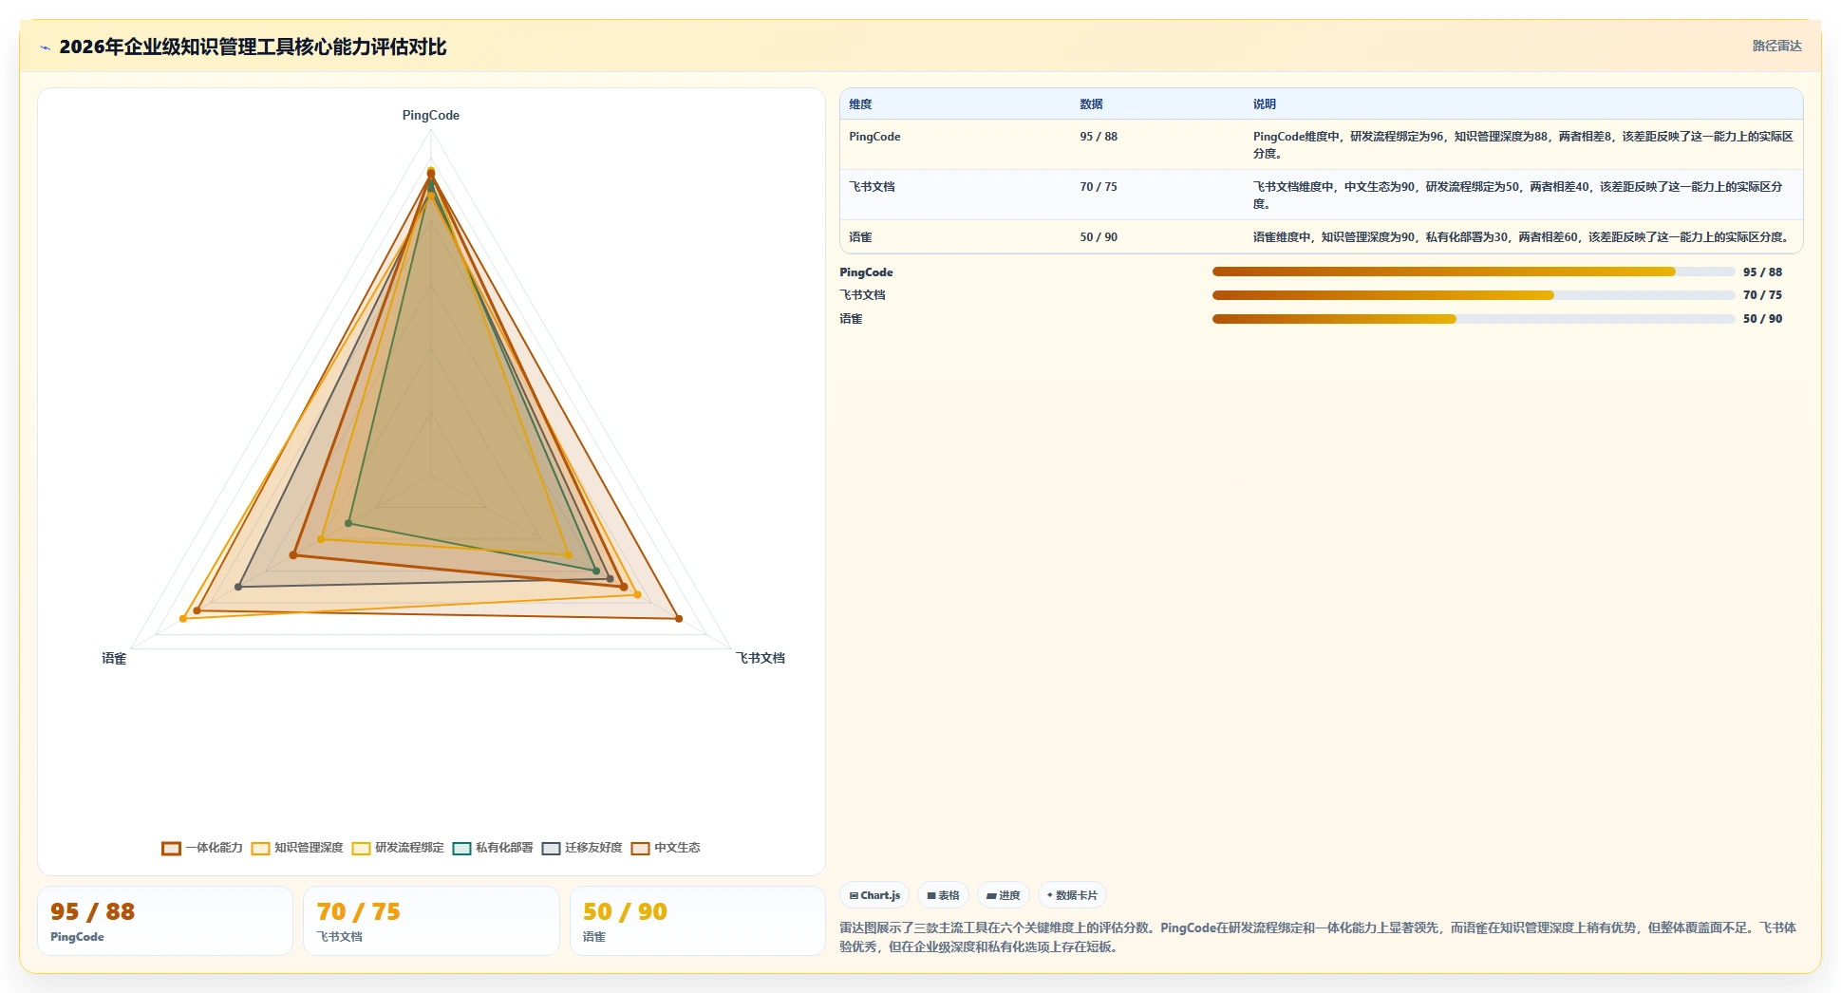
Task: Click the 50 / 90 table cell
Action: coord(1099,237)
